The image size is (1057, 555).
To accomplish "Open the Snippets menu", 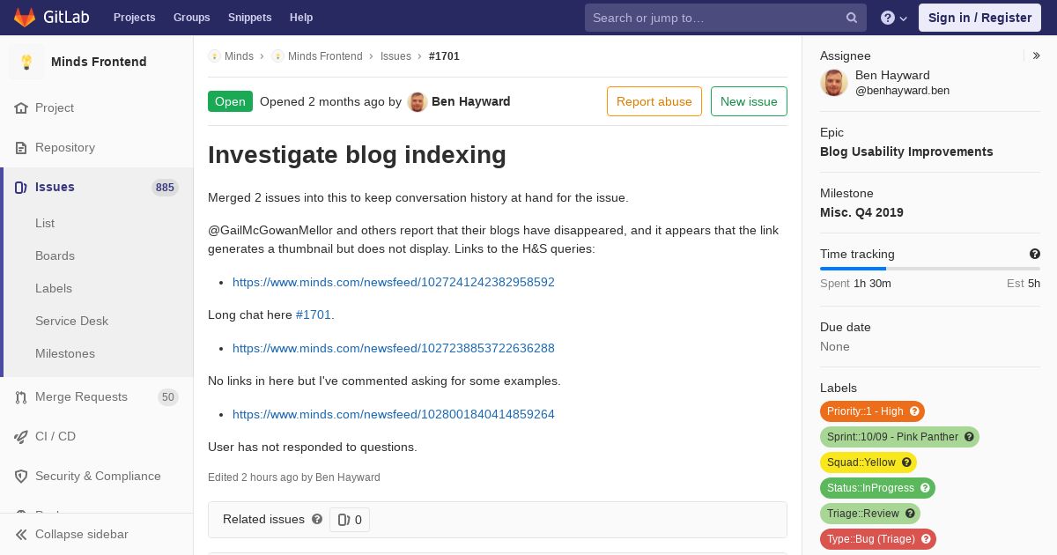I will point(250,18).
